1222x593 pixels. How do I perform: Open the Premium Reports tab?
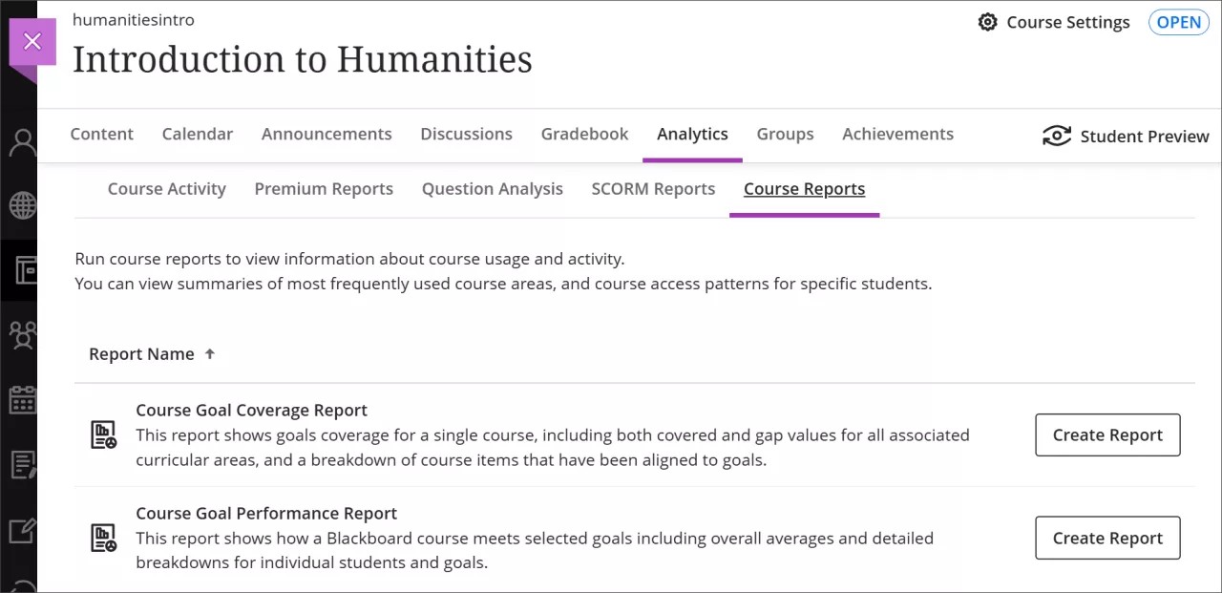(x=324, y=188)
